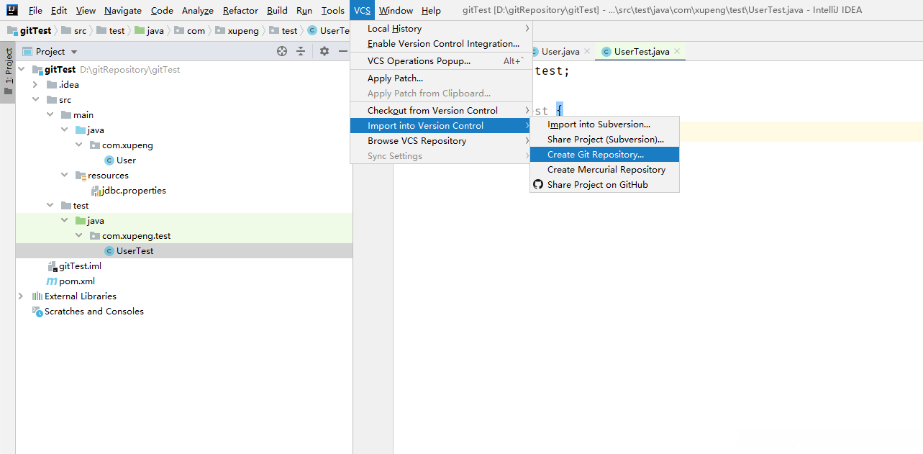Open the File menu
Image resolution: width=923 pixels, height=454 pixels.
35,11
